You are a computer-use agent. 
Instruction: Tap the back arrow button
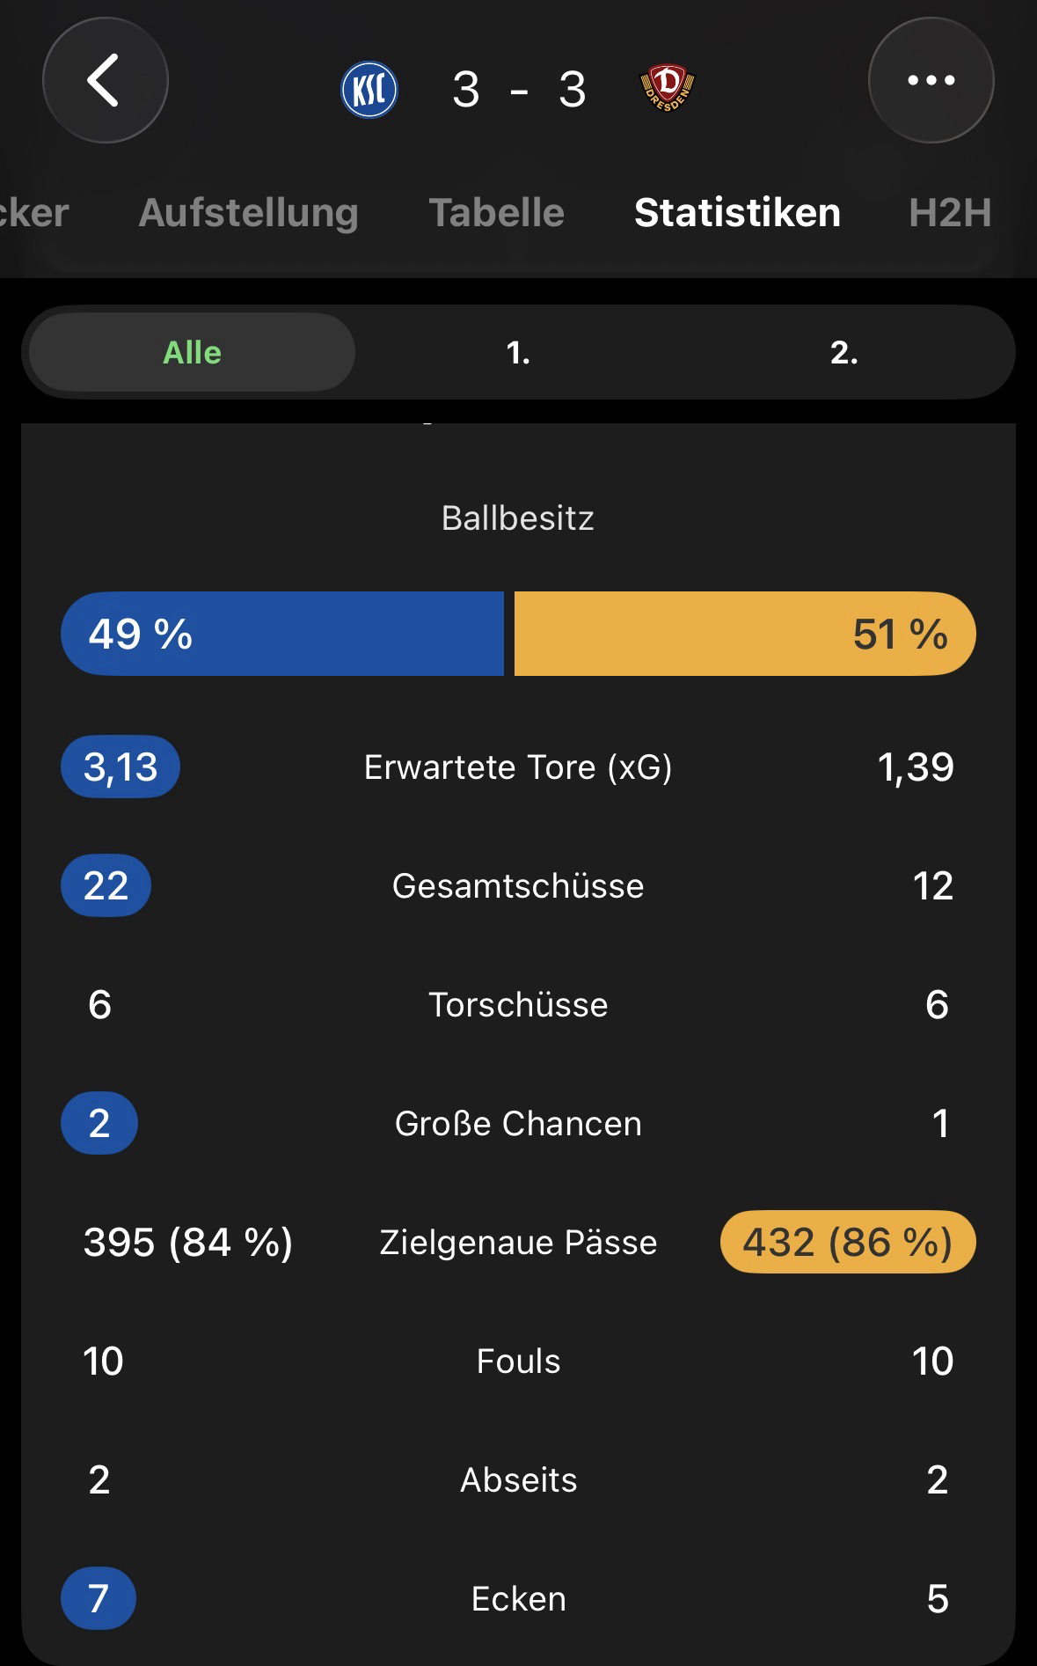pyautogui.click(x=105, y=81)
